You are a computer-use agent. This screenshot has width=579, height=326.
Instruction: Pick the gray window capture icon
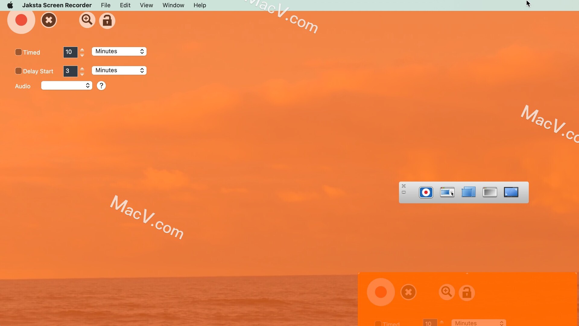pyautogui.click(x=490, y=192)
